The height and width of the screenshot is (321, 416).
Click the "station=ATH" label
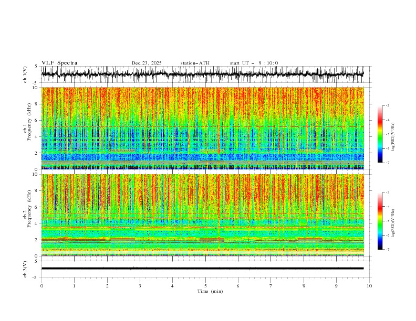(195, 63)
